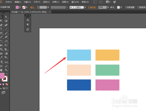This screenshot has height=111, width=146.
Task: Open the 不透明度 transparency panel link
Action: pos(92,7)
